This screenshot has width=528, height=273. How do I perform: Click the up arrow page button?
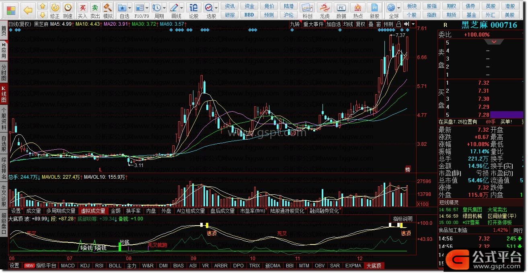pos(42,6)
